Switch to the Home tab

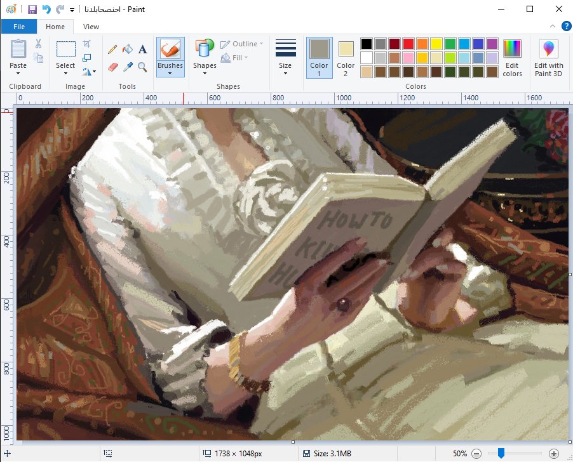[x=55, y=27]
